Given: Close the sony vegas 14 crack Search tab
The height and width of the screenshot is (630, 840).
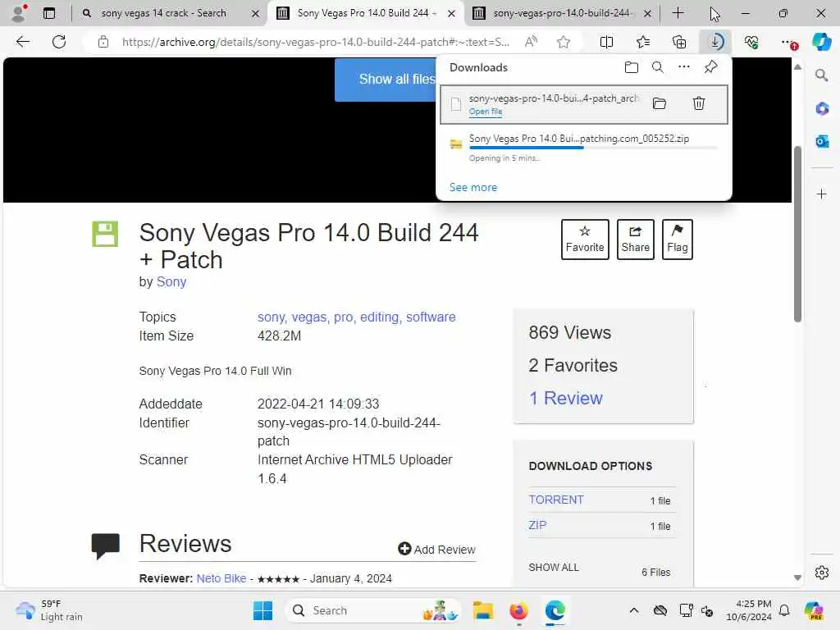Looking at the screenshot, I should click(x=256, y=13).
